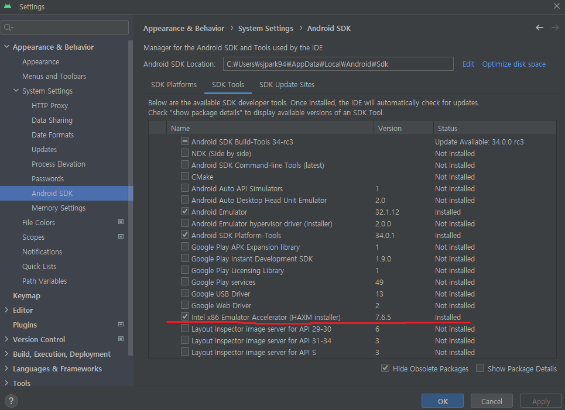
Task: Check NDK (Side by side)
Action: 185,153
